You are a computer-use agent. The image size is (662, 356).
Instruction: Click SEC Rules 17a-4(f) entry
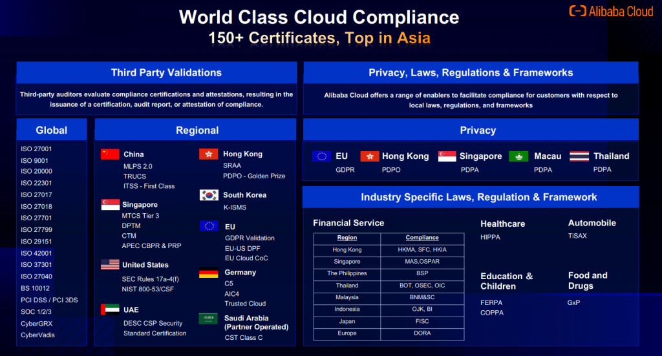pos(150,279)
